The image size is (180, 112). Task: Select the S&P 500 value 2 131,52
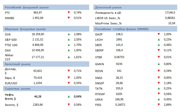click(38, 39)
